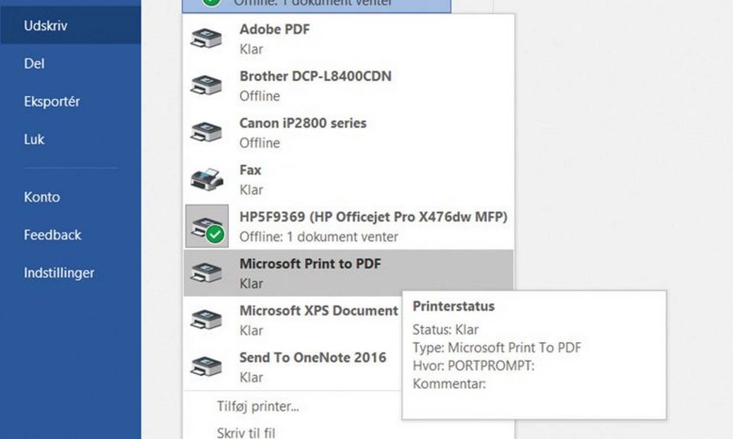
Task: Open the Konto page
Action: pyautogui.click(x=42, y=197)
